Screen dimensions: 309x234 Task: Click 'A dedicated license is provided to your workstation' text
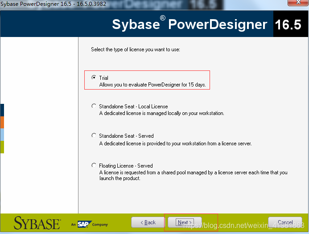[x=175, y=144]
